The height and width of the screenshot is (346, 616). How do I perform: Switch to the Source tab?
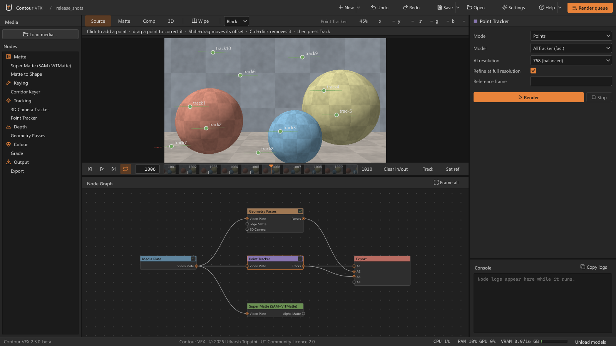98,21
